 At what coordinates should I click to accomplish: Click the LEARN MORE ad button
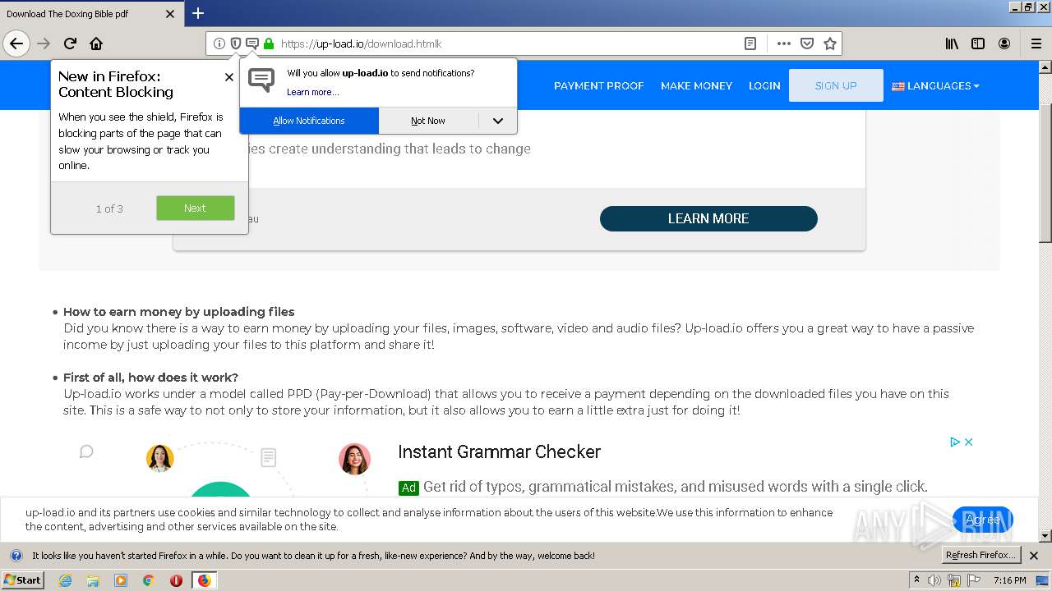pyautogui.click(x=708, y=218)
